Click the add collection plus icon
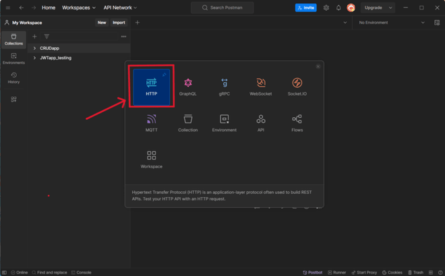445x276 pixels. click(34, 36)
